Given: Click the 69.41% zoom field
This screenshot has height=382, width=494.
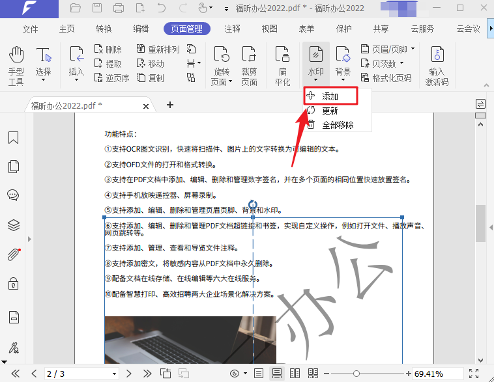Looking at the screenshot, I should click(x=437, y=374).
